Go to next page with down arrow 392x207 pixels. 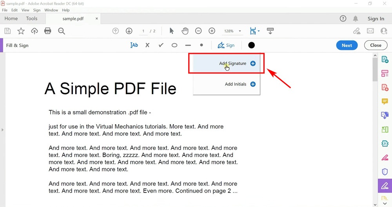coord(129,31)
